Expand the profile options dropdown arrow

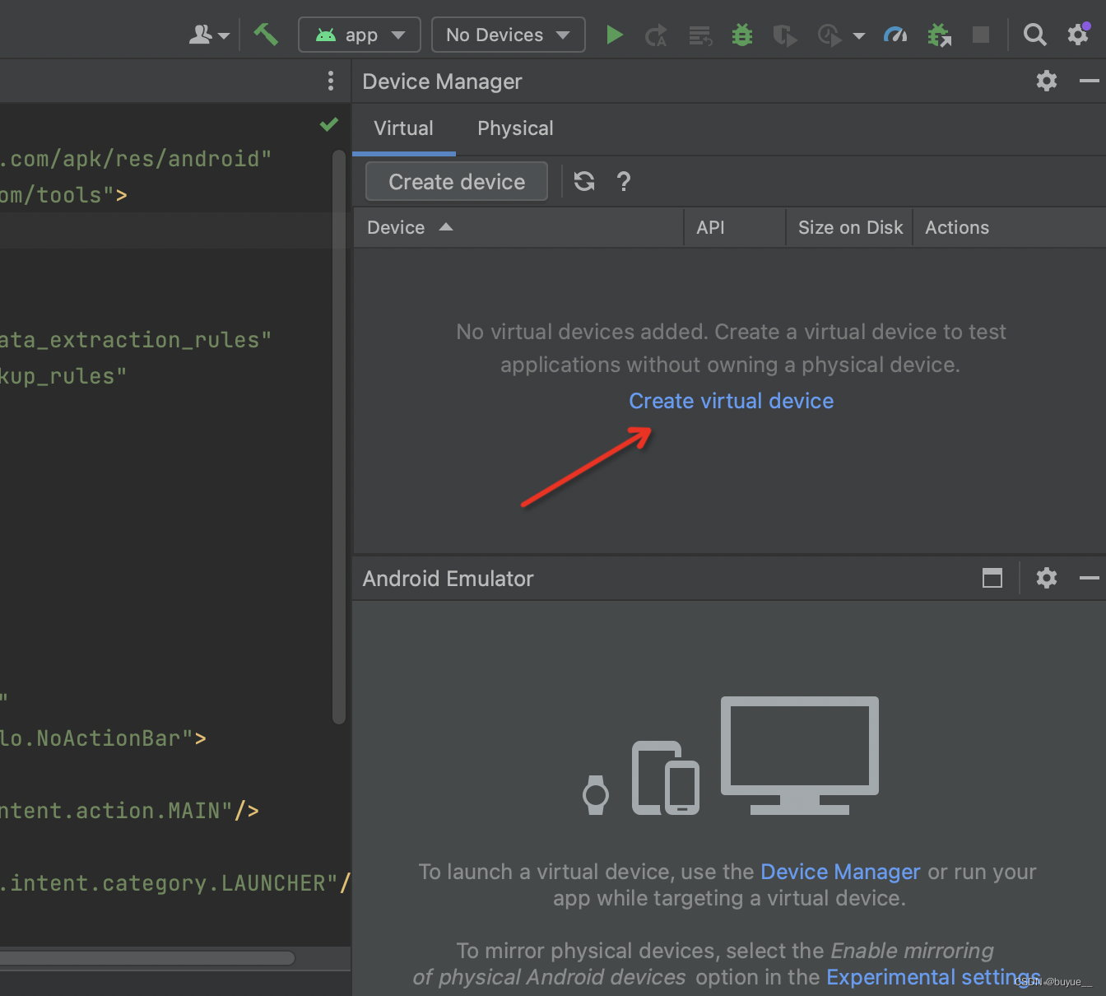859,35
